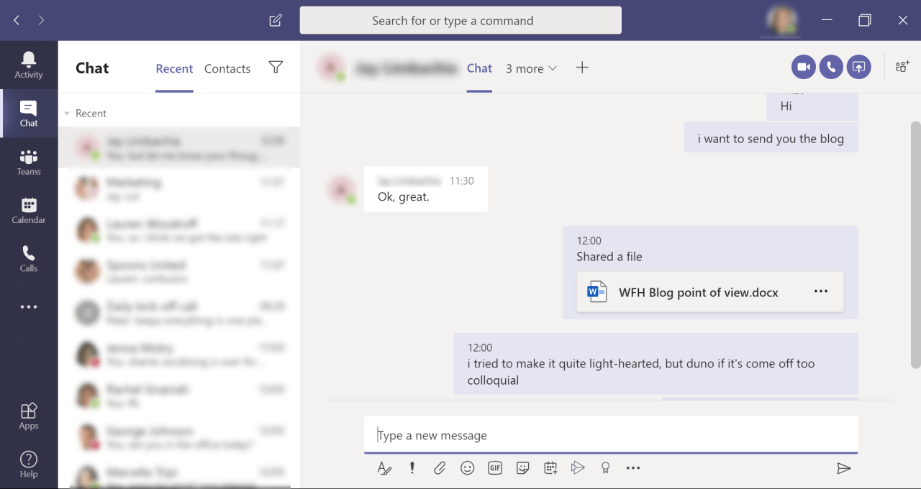Start a video call
The width and height of the screenshot is (921, 489).
click(804, 67)
